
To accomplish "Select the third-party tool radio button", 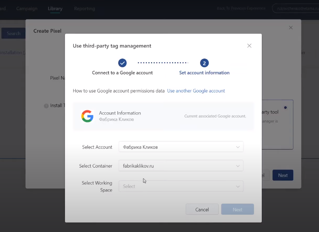I will pyautogui.click(x=285, y=108).
